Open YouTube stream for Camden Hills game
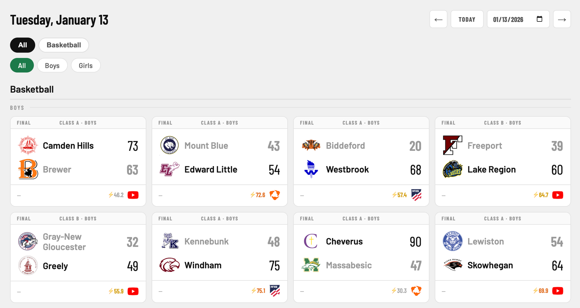 tap(133, 195)
